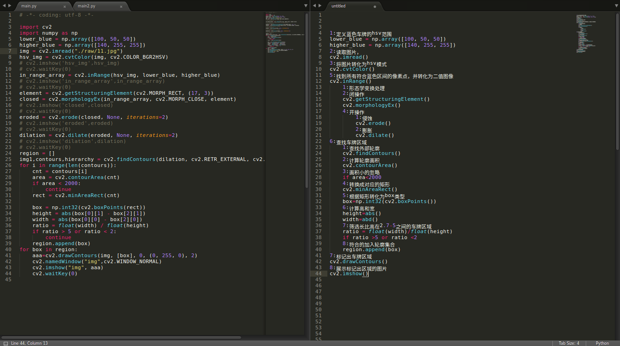Click the width=abd() line in untitled
Screen dimensions: 620x346
tap(360, 219)
